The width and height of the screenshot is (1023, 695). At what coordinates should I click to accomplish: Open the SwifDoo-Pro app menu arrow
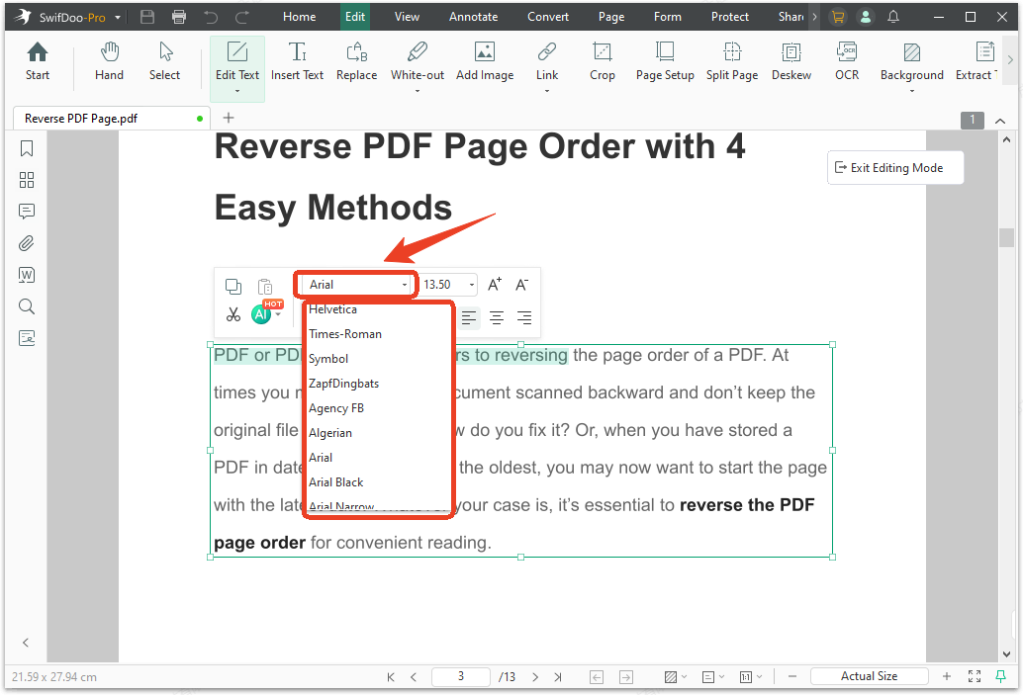[x=118, y=18]
